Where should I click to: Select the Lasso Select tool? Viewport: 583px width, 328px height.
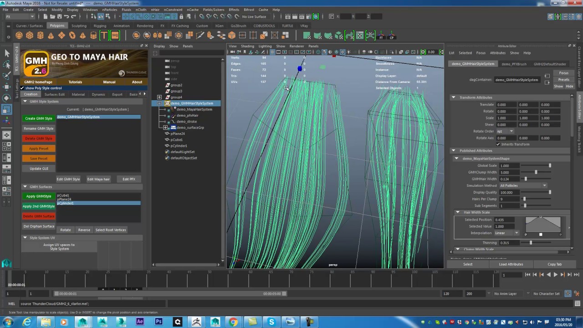click(7, 65)
